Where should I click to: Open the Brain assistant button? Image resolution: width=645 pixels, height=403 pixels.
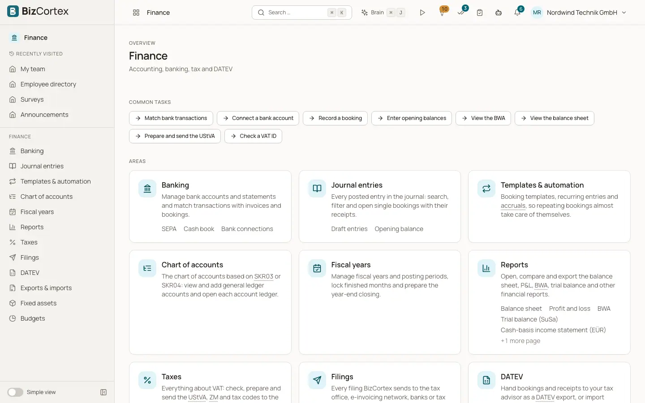(x=383, y=13)
